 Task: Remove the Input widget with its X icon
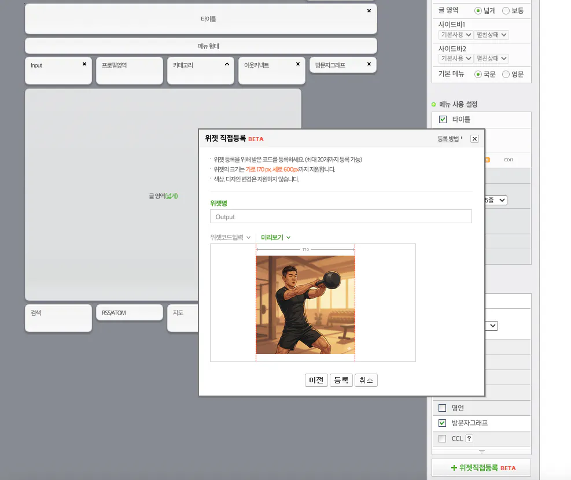click(84, 64)
